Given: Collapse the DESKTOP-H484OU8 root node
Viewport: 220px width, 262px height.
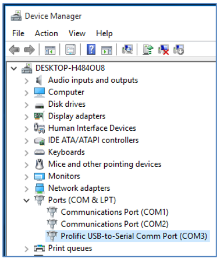Looking at the screenshot, I should [14, 68].
